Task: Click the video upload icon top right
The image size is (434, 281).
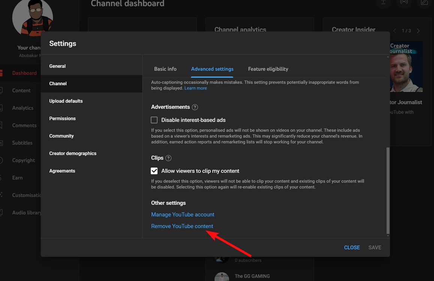Action: click(x=383, y=3)
